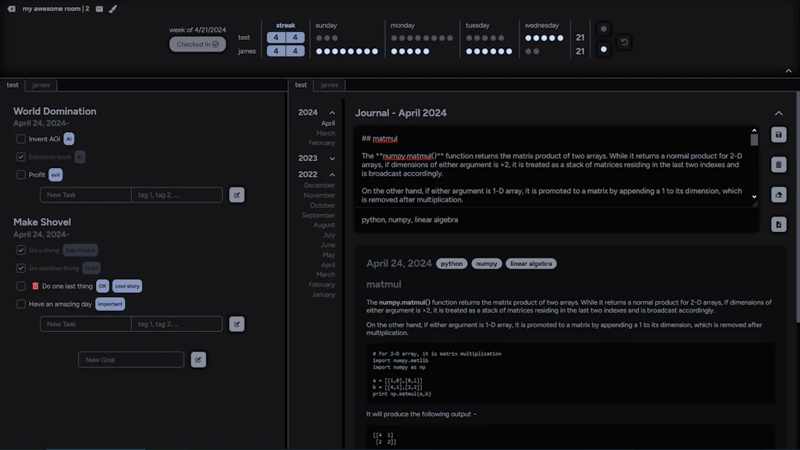Click the add goal icon next to New Goal

pyautogui.click(x=198, y=359)
